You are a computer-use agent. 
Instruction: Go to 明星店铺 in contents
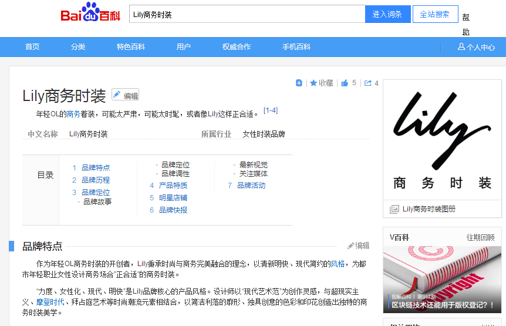[173, 198]
